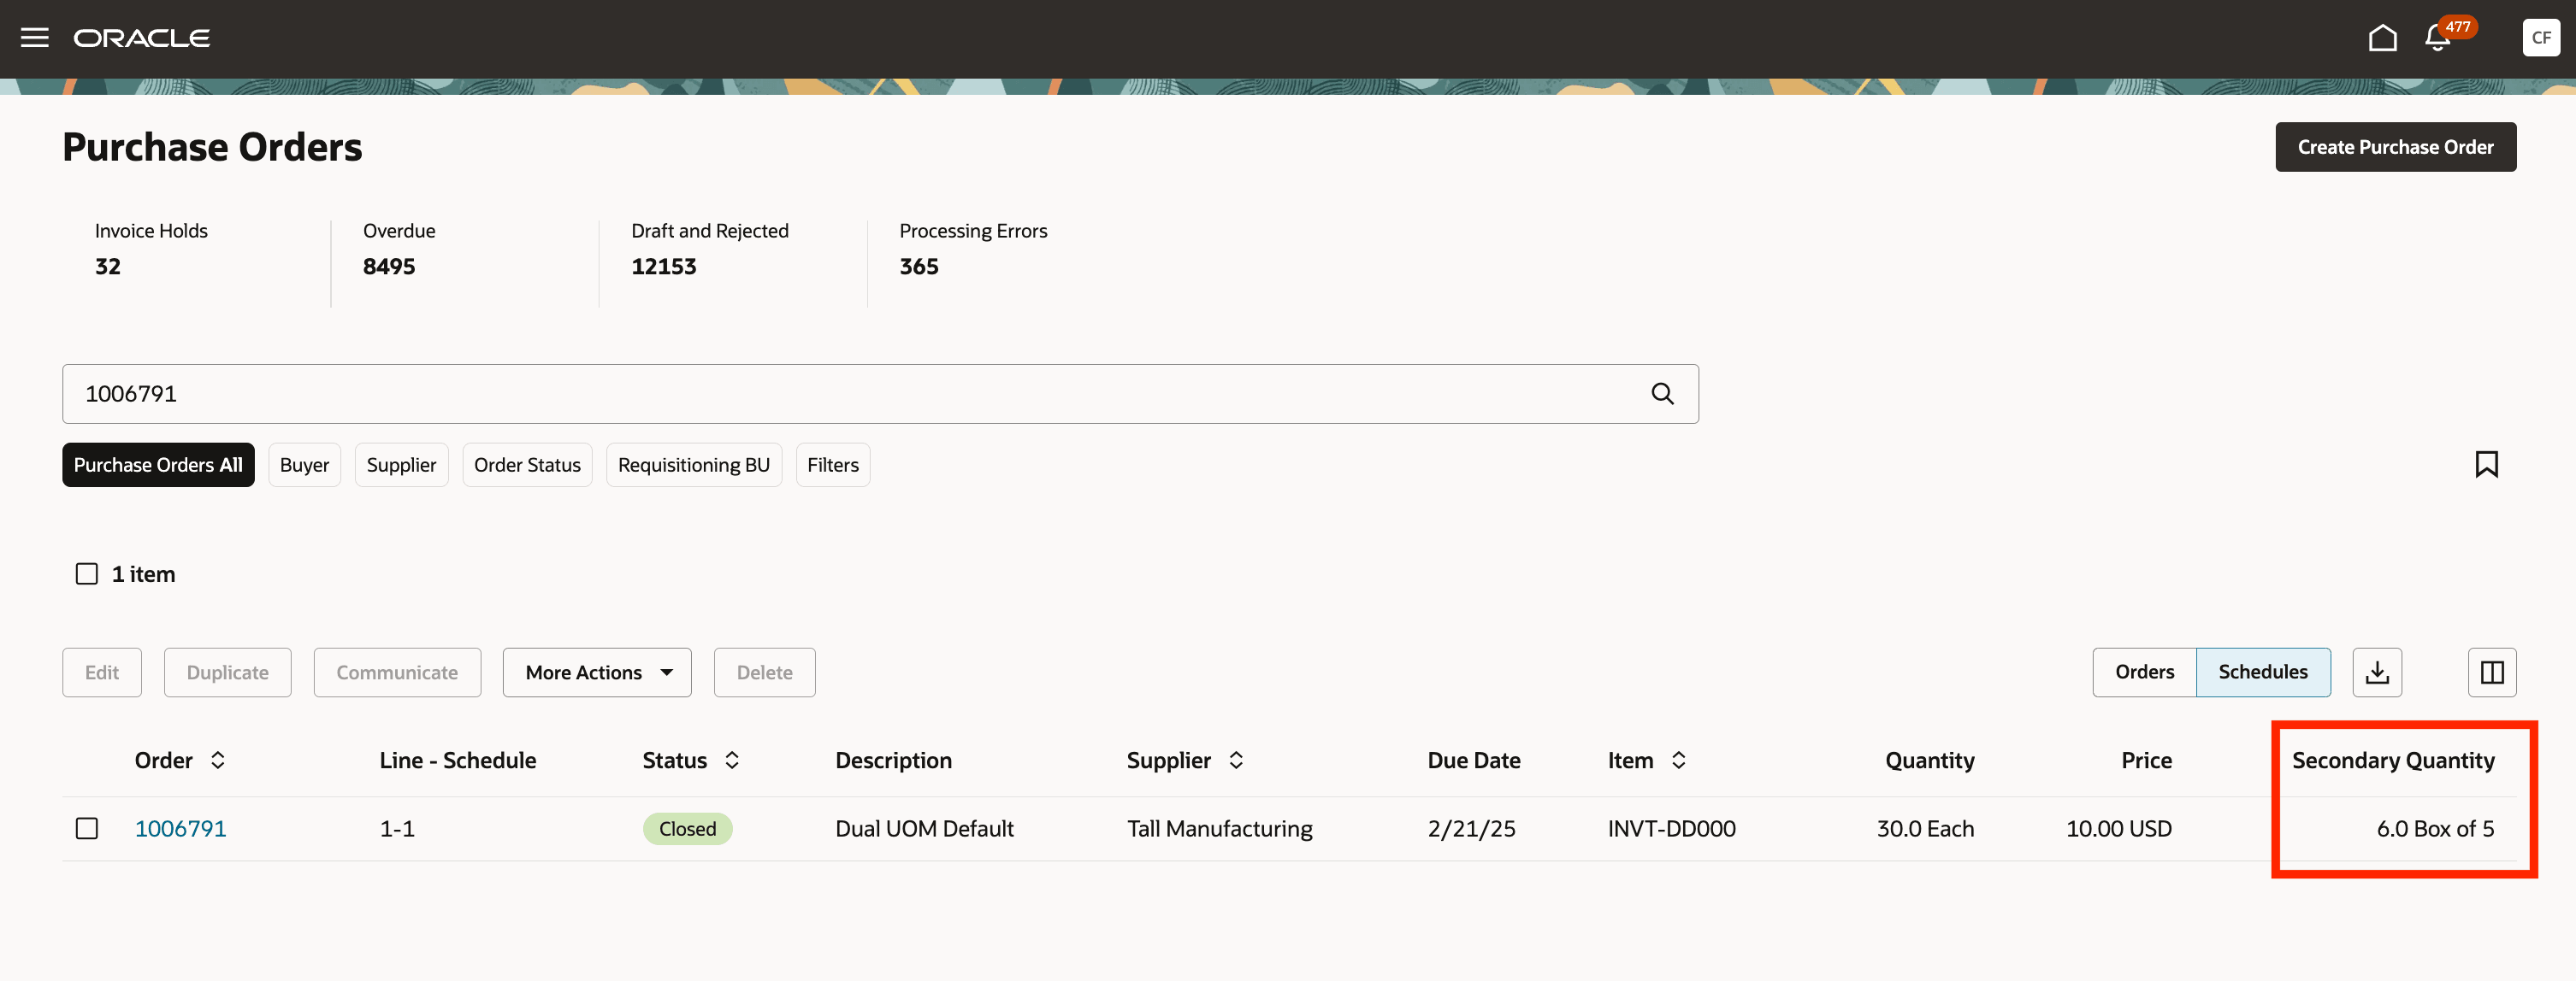The height and width of the screenshot is (981, 2576).
Task: Switch to the Orders view tab
Action: pos(2144,673)
